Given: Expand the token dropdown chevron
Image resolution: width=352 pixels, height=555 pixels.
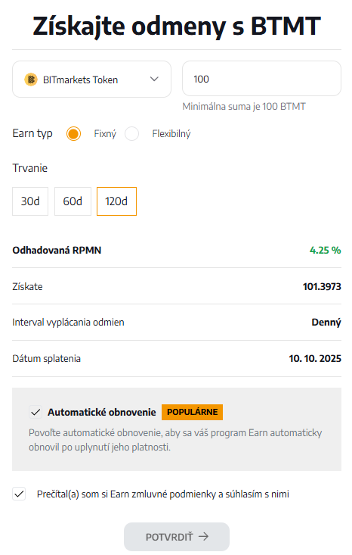Looking at the screenshot, I should pos(154,79).
